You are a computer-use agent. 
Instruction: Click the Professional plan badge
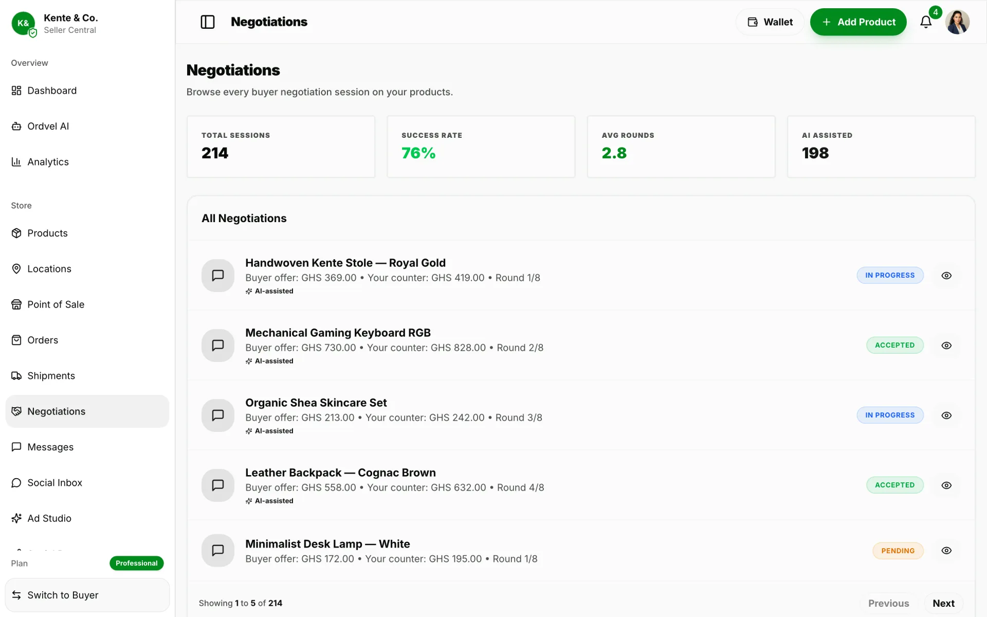pyautogui.click(x=137, y=563)
